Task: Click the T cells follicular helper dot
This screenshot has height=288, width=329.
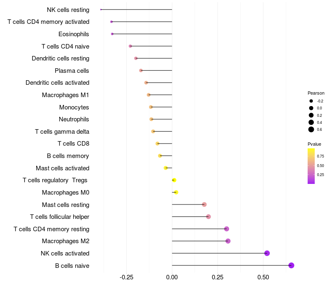Action: (x=209, y=217)
